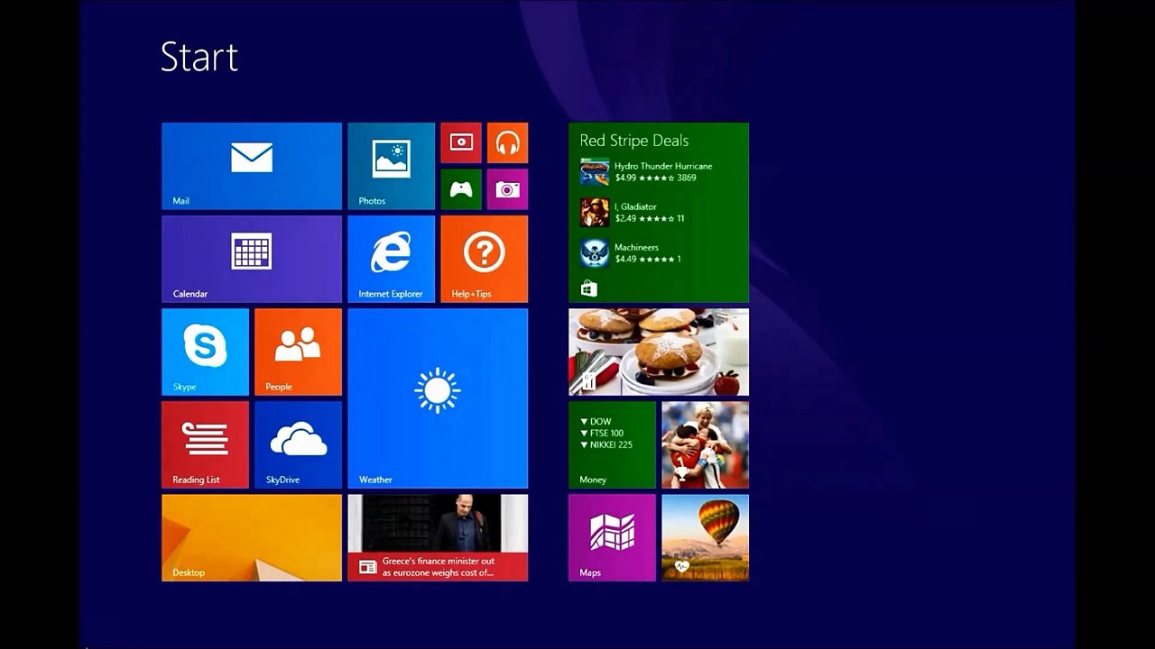Open the SkyDrive tile
The width and height of the screenshot is (1155, 649).
point(298,444)
